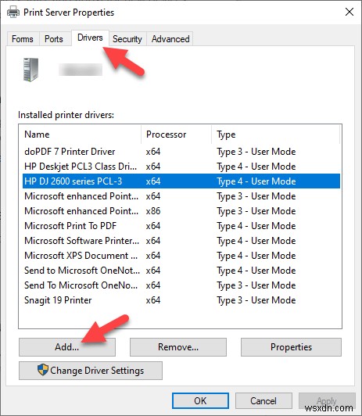Click the shield icon on Change Driver Settings

(x=43, y=370)
